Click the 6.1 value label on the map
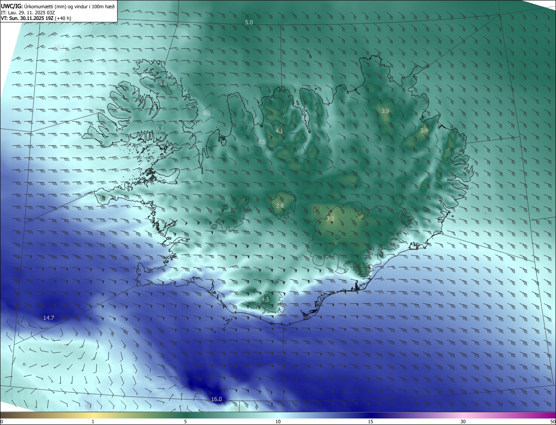The width and height of the screenshot is (556, 425). click(160, 129)
